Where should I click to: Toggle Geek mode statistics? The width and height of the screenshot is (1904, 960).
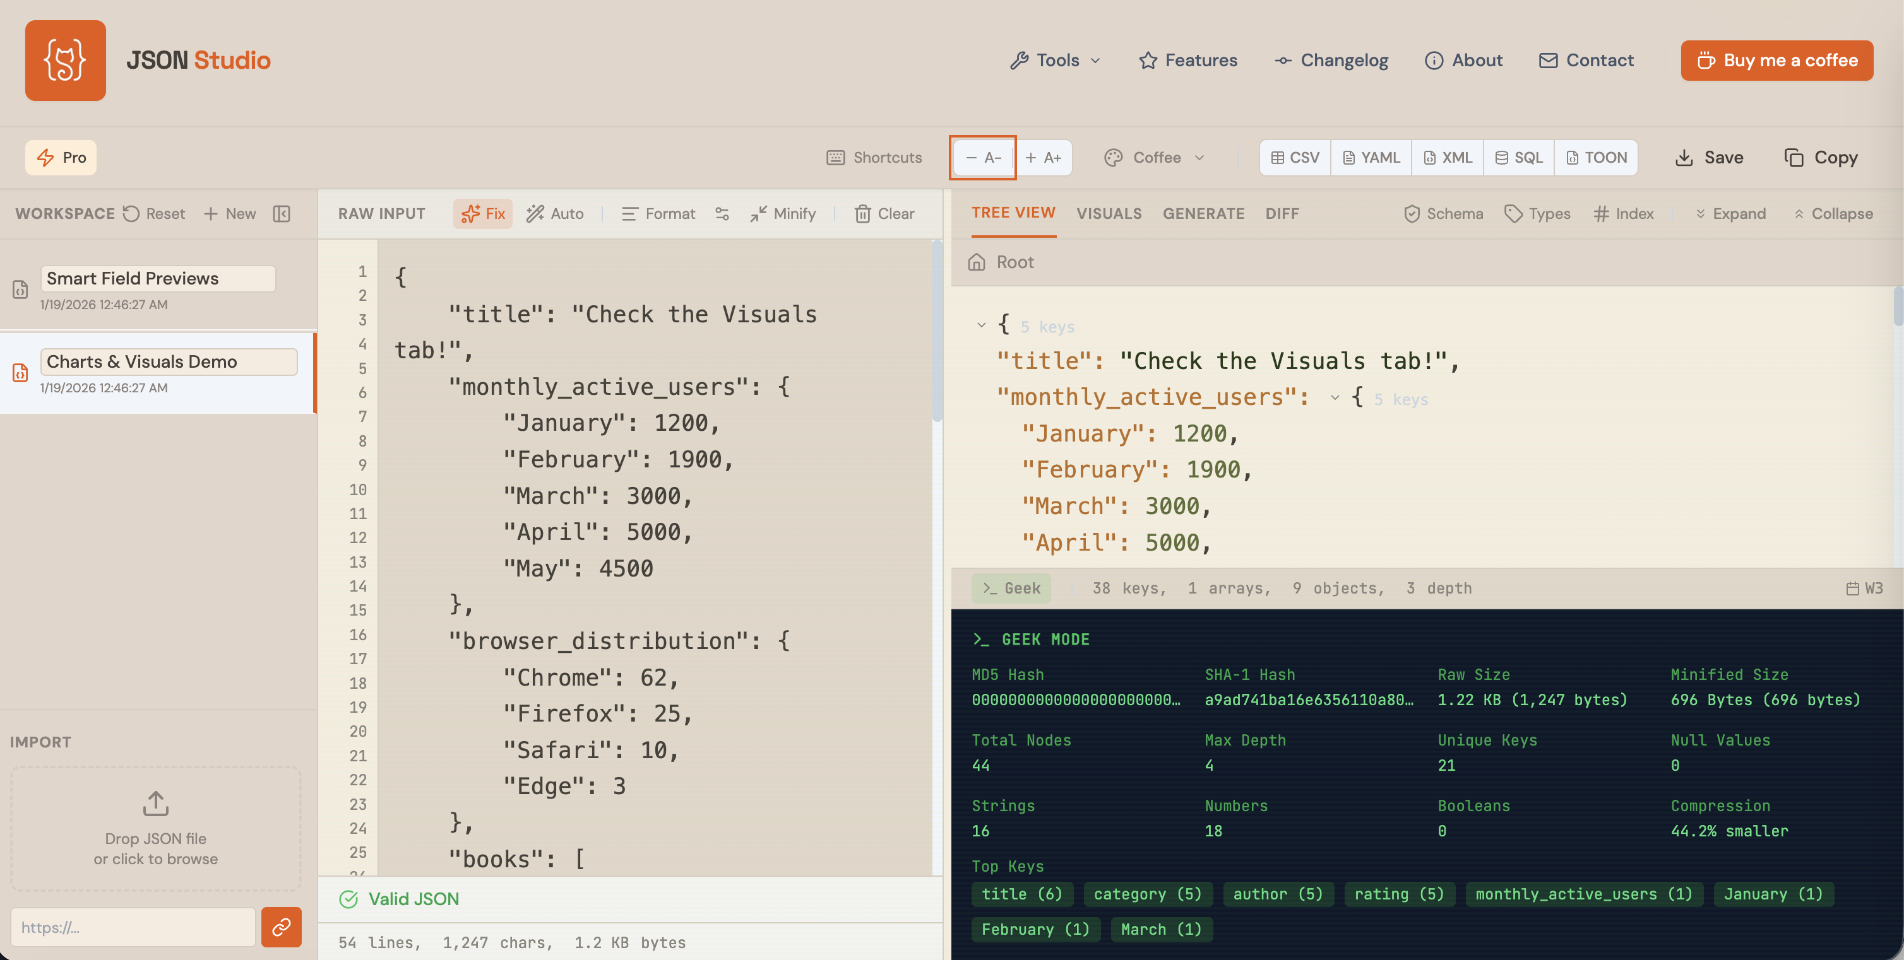click(1011, 588)
